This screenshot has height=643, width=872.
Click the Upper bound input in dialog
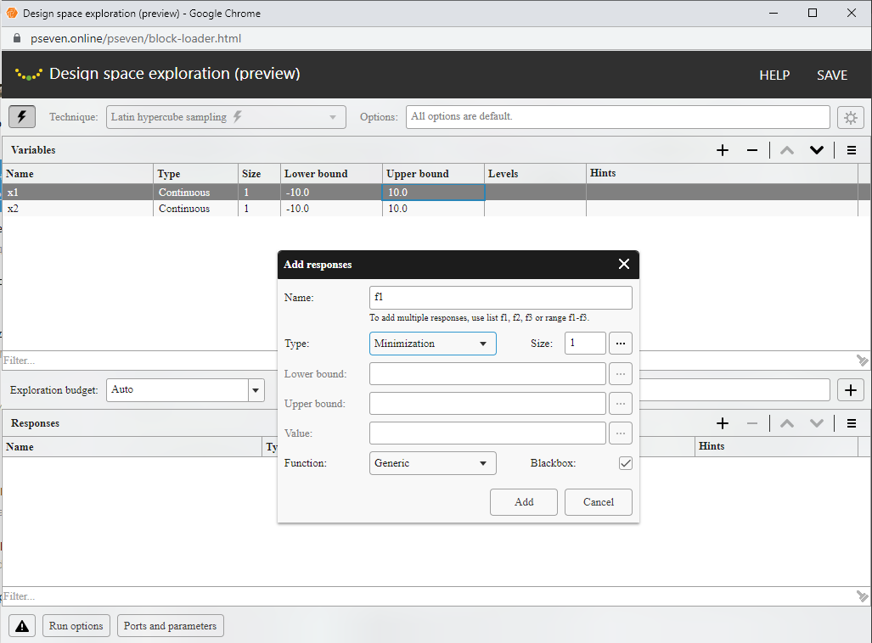point(487,404)
